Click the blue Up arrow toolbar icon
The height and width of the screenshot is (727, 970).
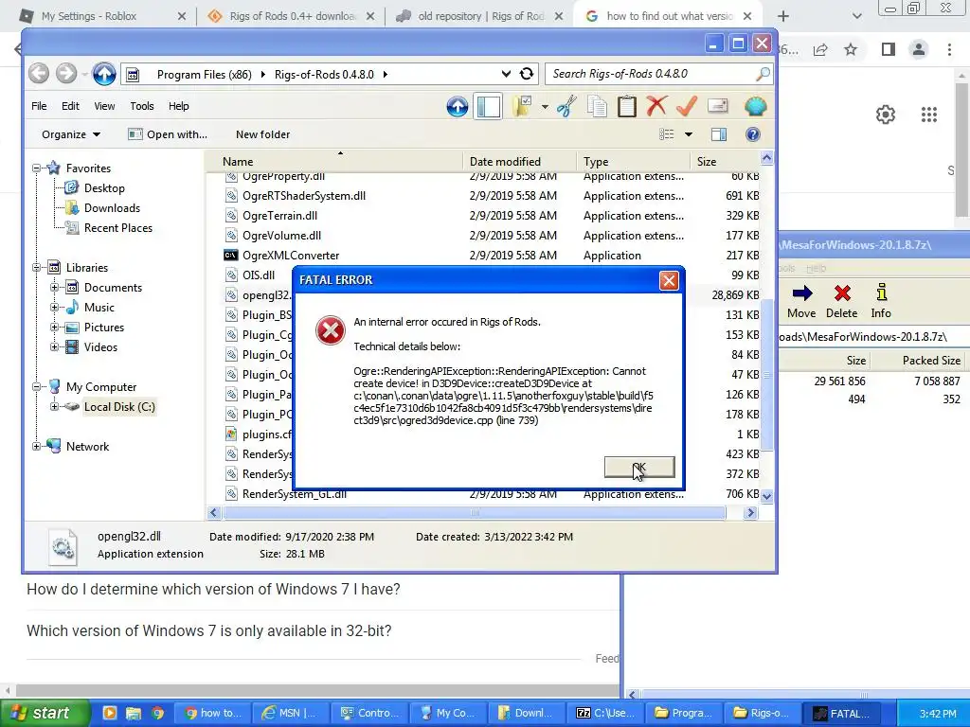[458, 106]
